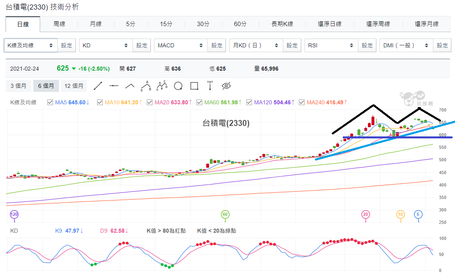The width and height of the screenshot is (455, 274).
Task: Switch to the 15分 chart tab
Action: point(166,24)
